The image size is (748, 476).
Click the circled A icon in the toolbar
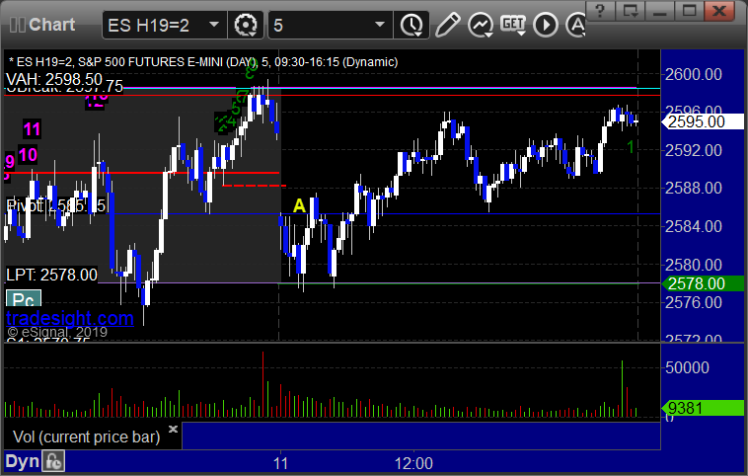tap(575, 25)
